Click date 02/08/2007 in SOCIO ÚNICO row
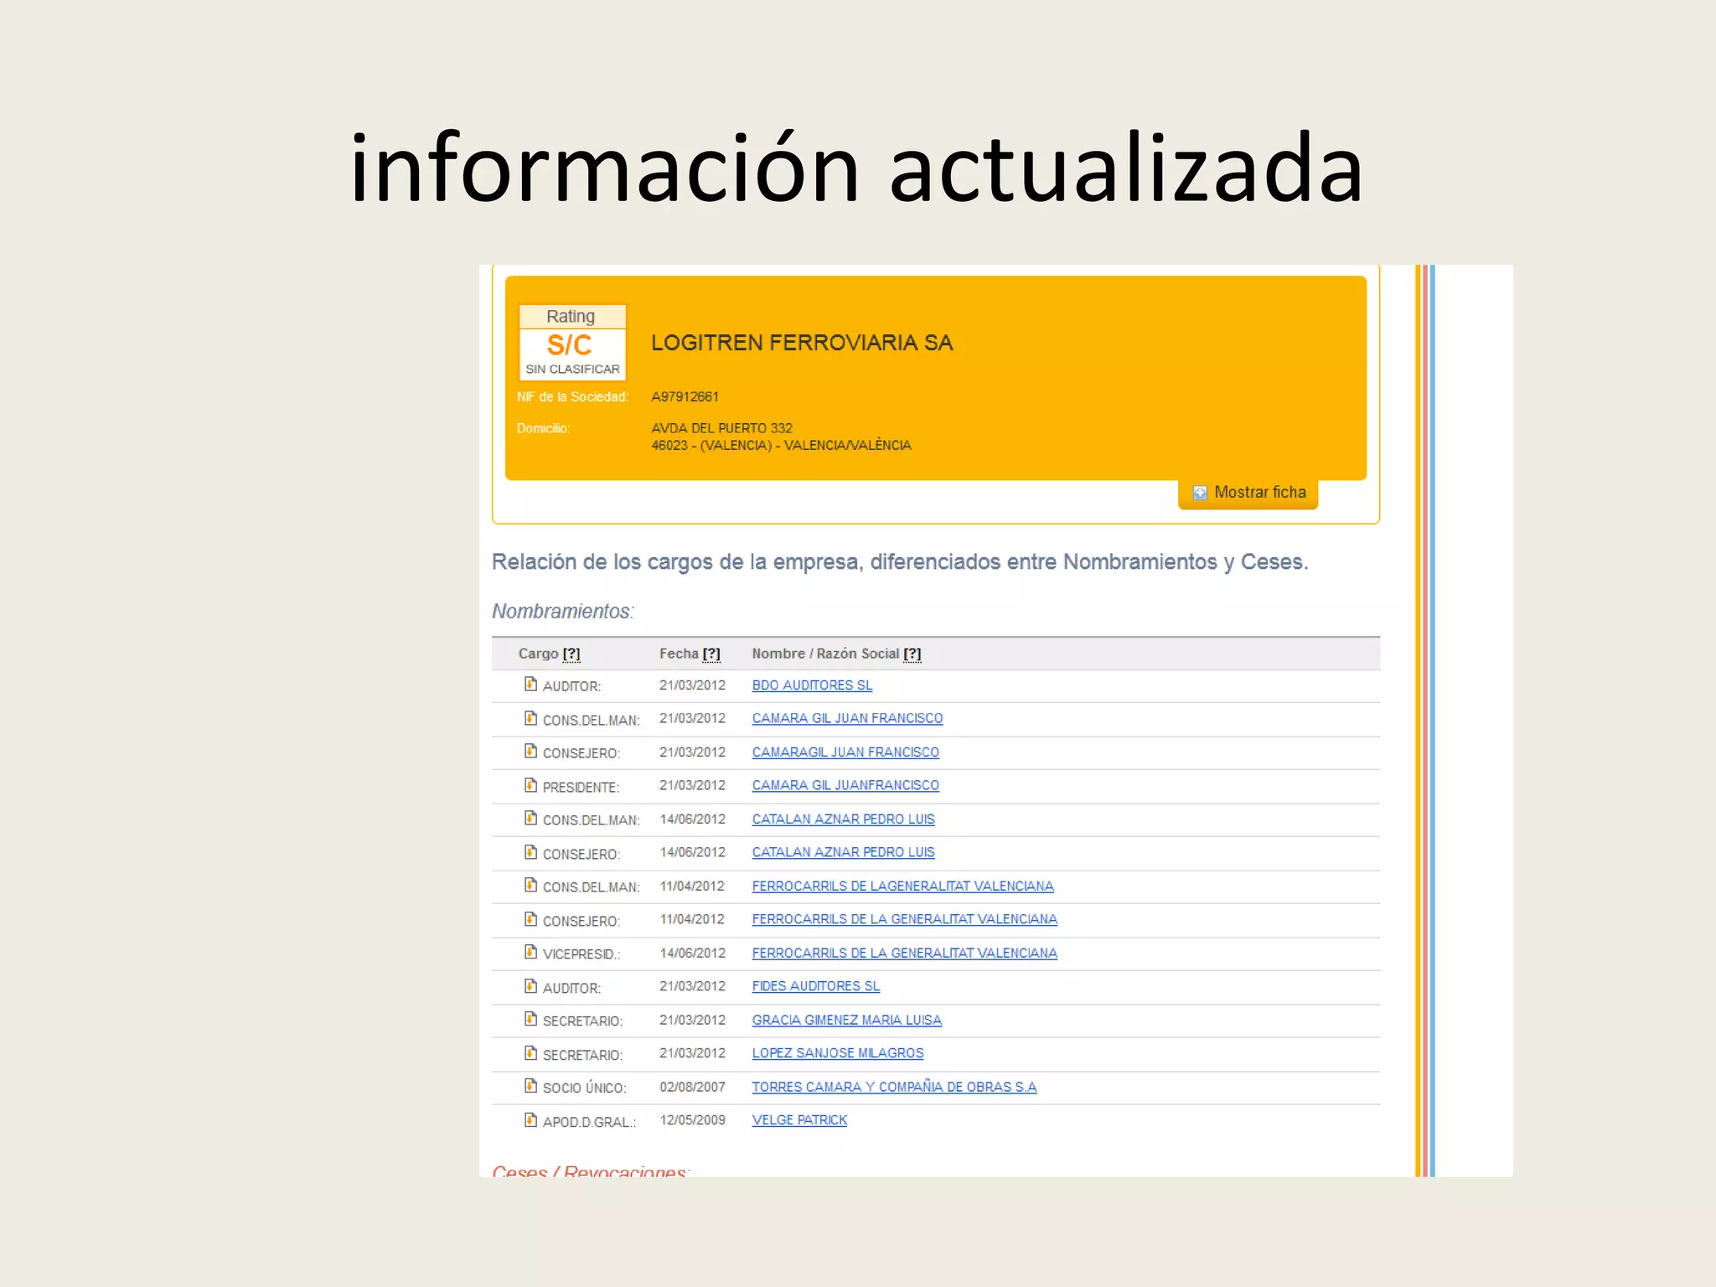 (x=692, y=1088)
